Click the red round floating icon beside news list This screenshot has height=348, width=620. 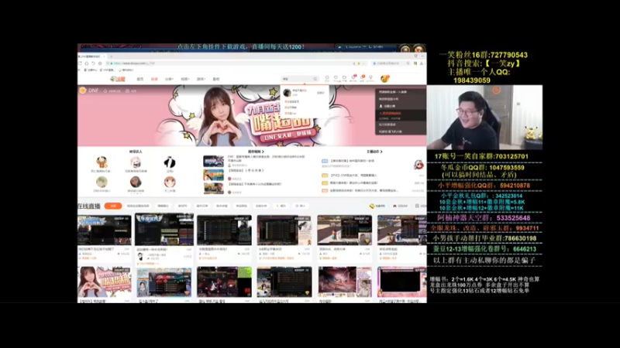418,165
